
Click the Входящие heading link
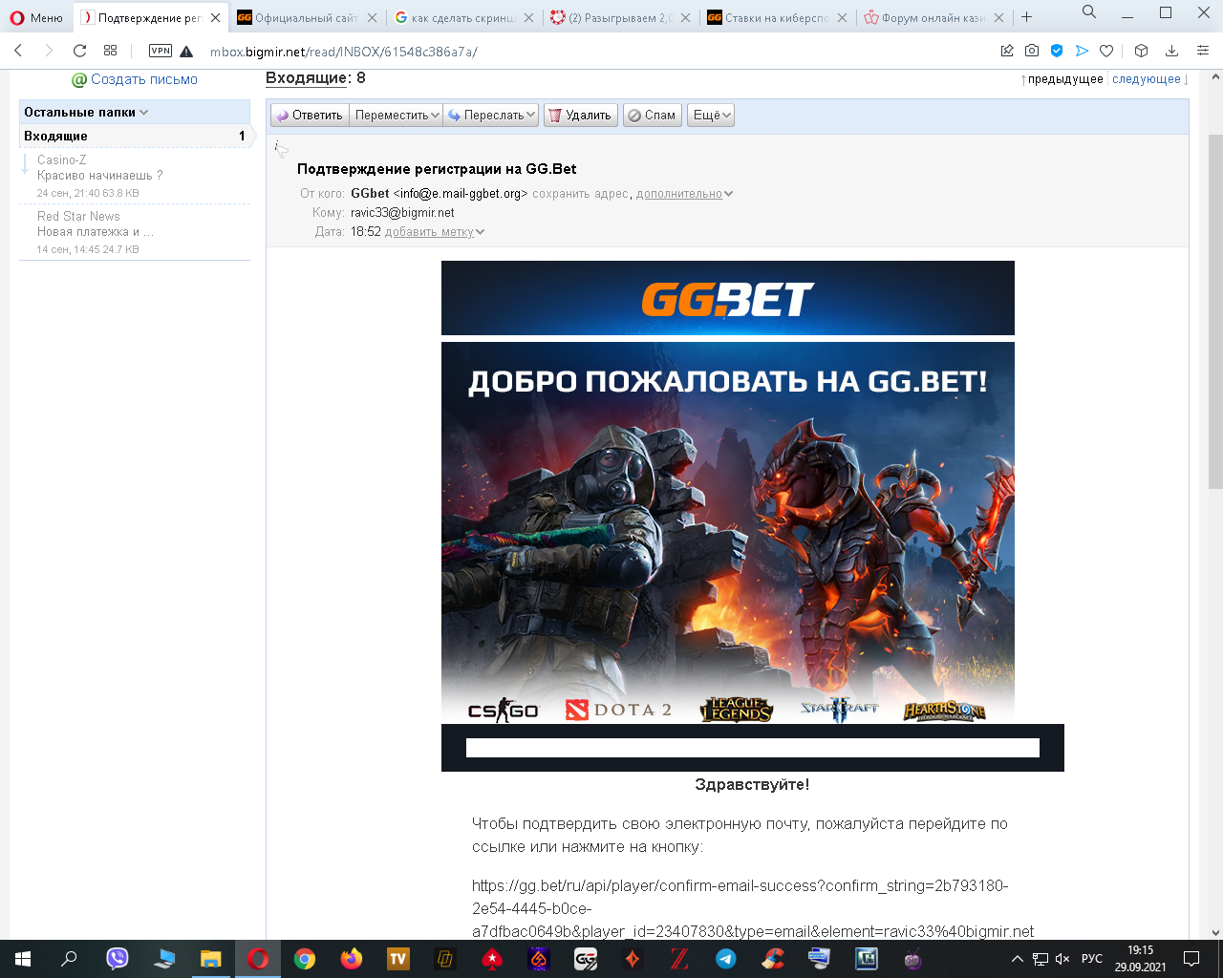pos(306,78)
